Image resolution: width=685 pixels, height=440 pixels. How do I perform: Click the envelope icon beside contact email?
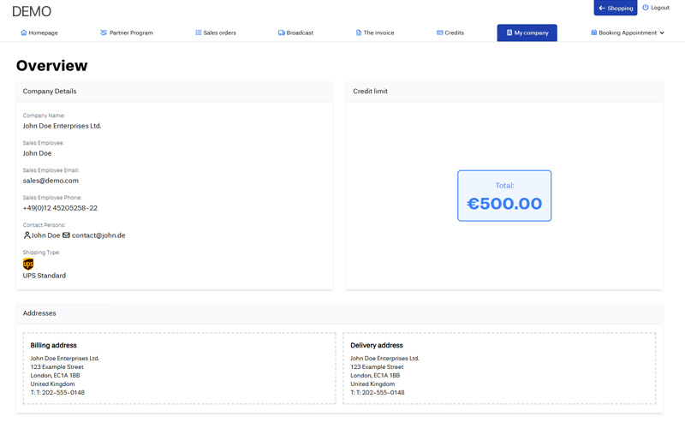pos(66,235)
